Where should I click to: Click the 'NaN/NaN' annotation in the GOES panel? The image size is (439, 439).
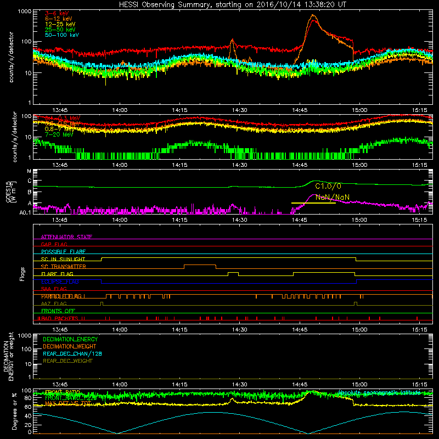point(333,197)
